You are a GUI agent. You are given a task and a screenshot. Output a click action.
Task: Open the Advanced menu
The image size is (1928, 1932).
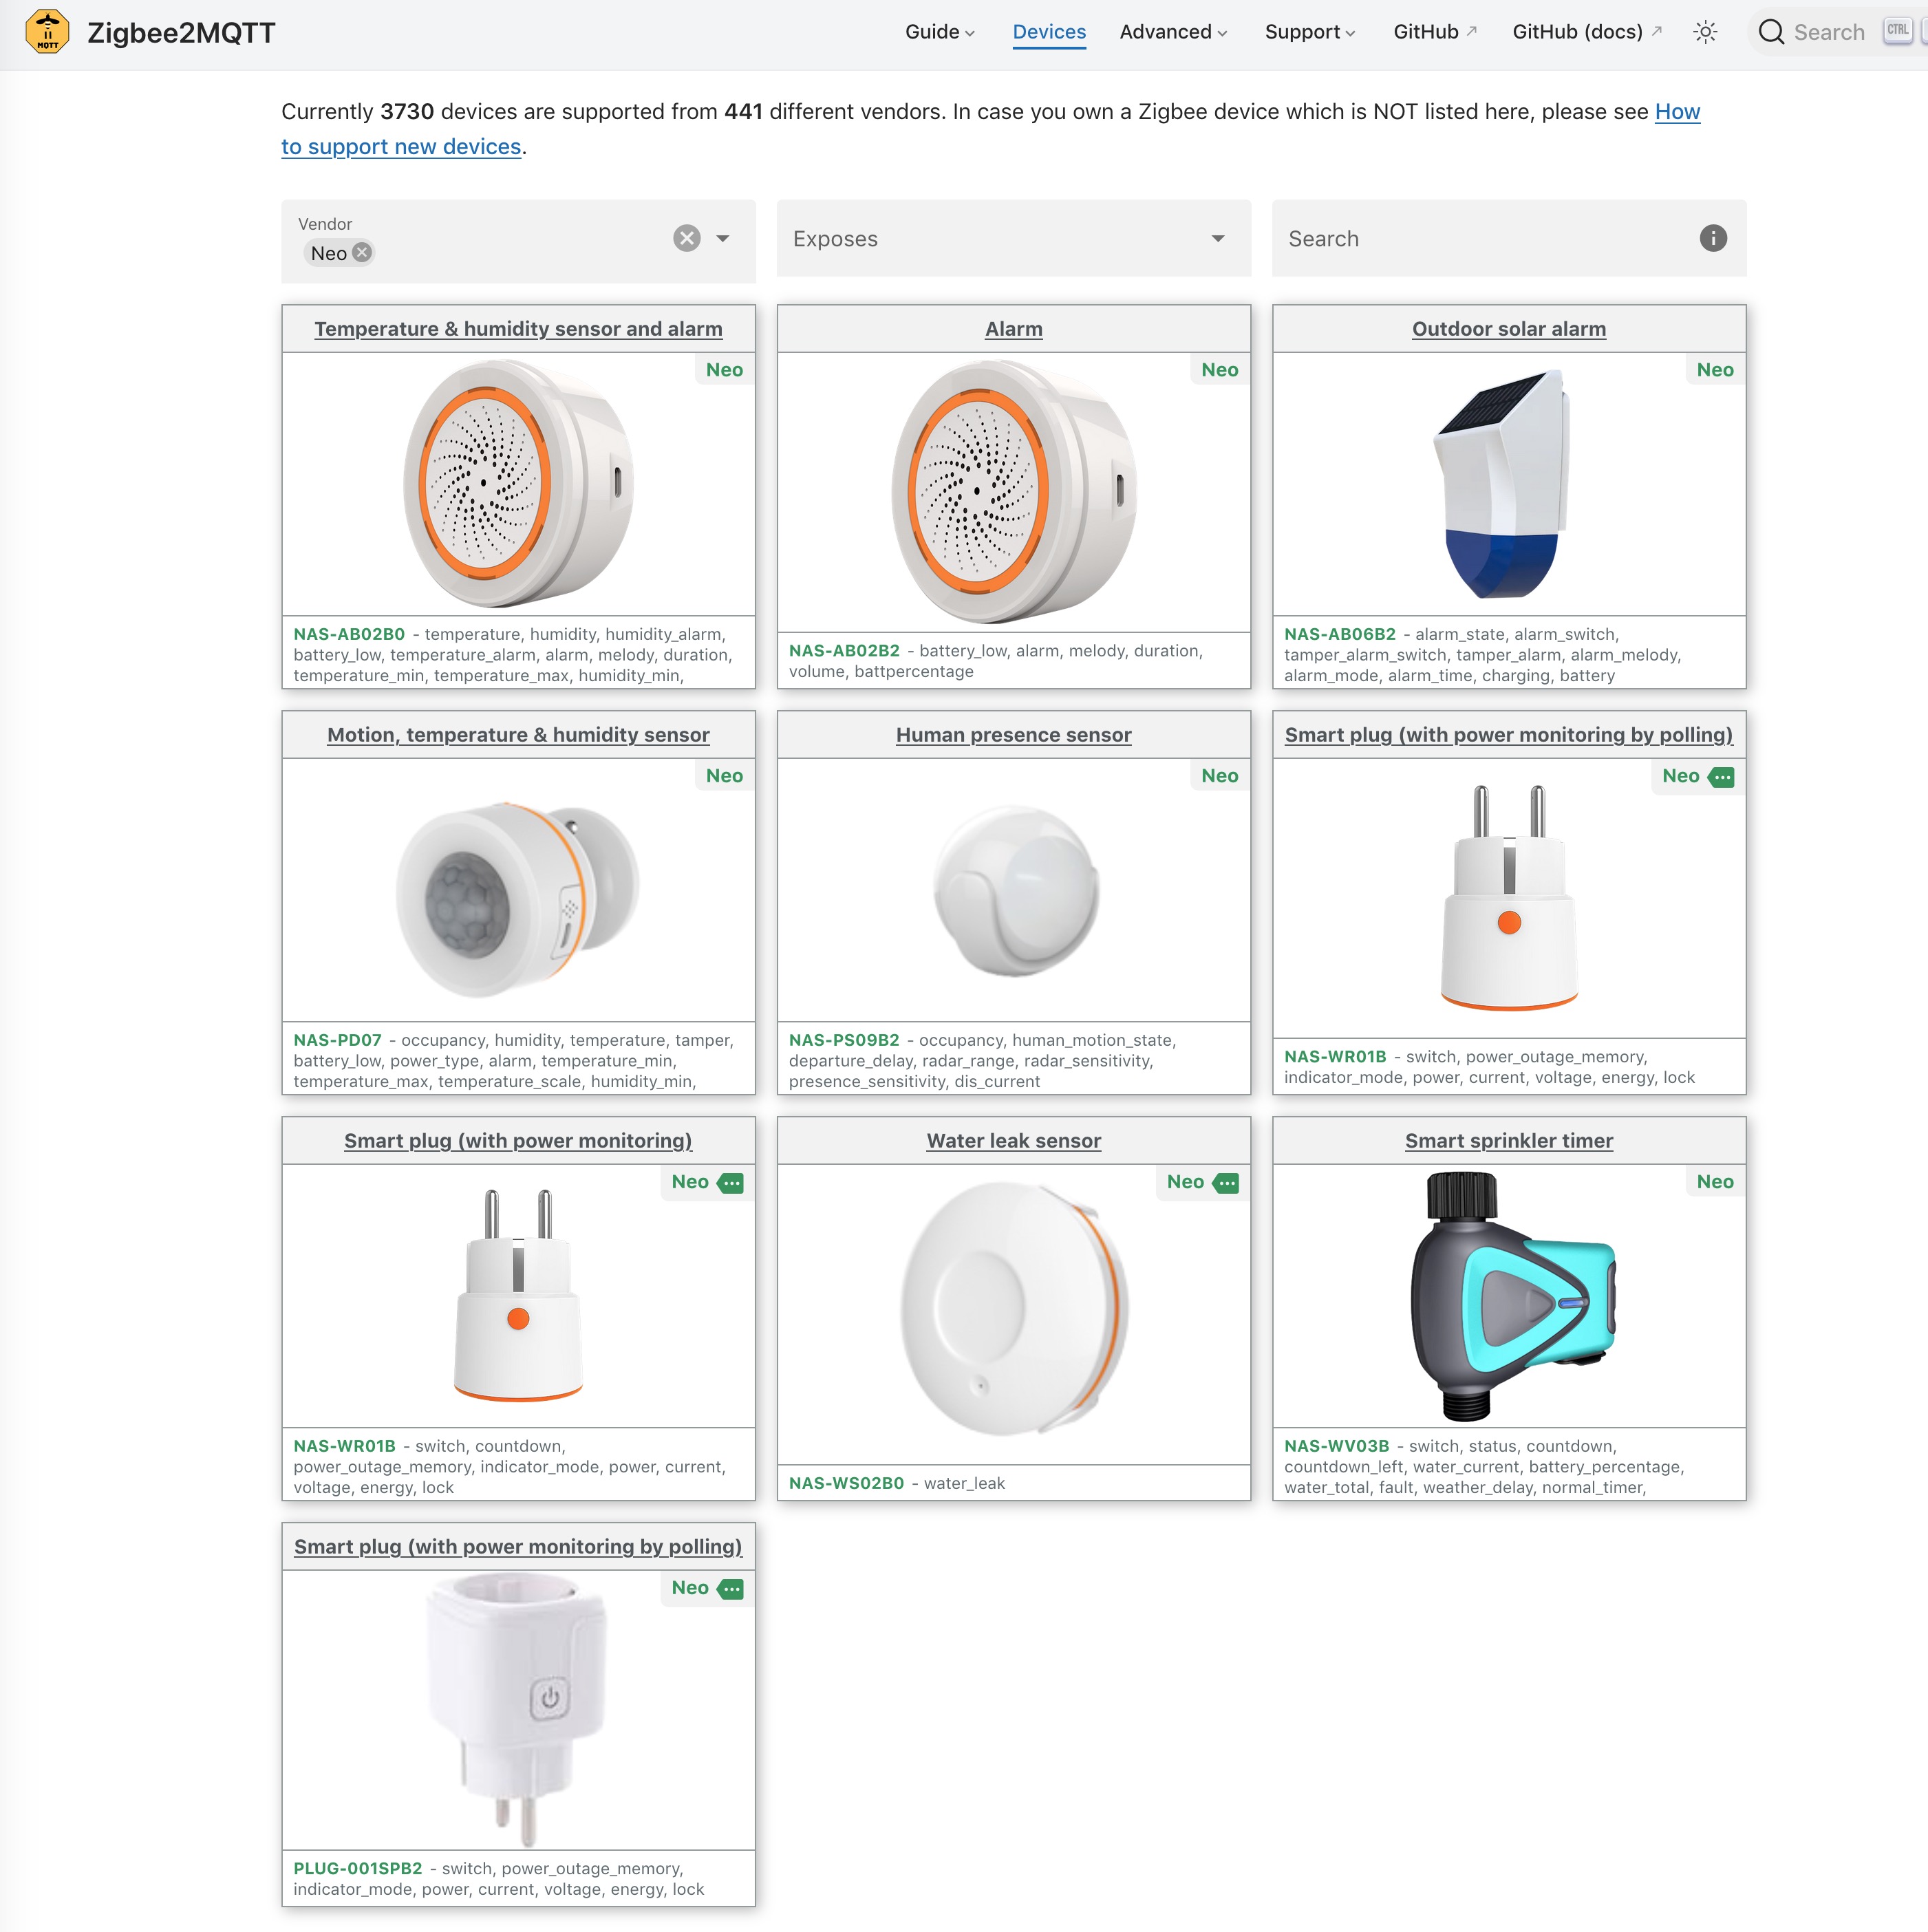pyautogui.click(x=1172, y=32)
